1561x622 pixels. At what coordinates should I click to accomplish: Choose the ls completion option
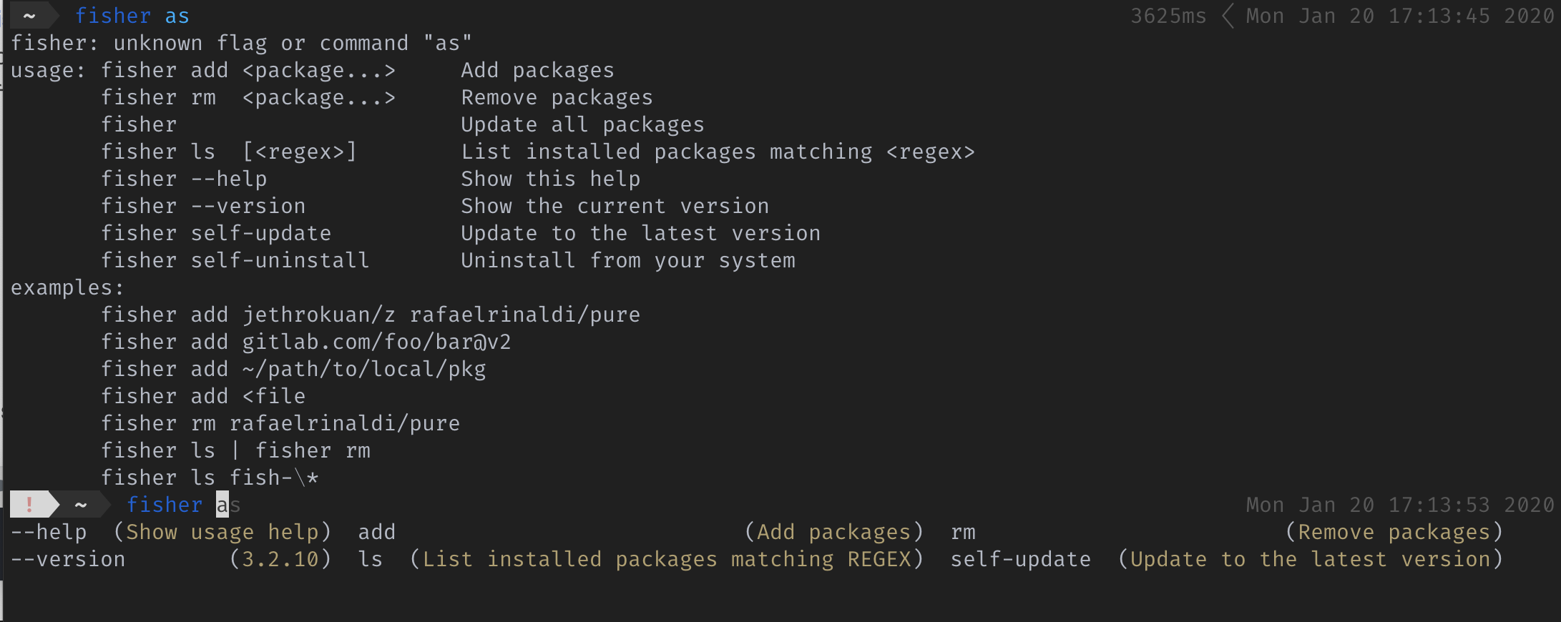[371, 559]
